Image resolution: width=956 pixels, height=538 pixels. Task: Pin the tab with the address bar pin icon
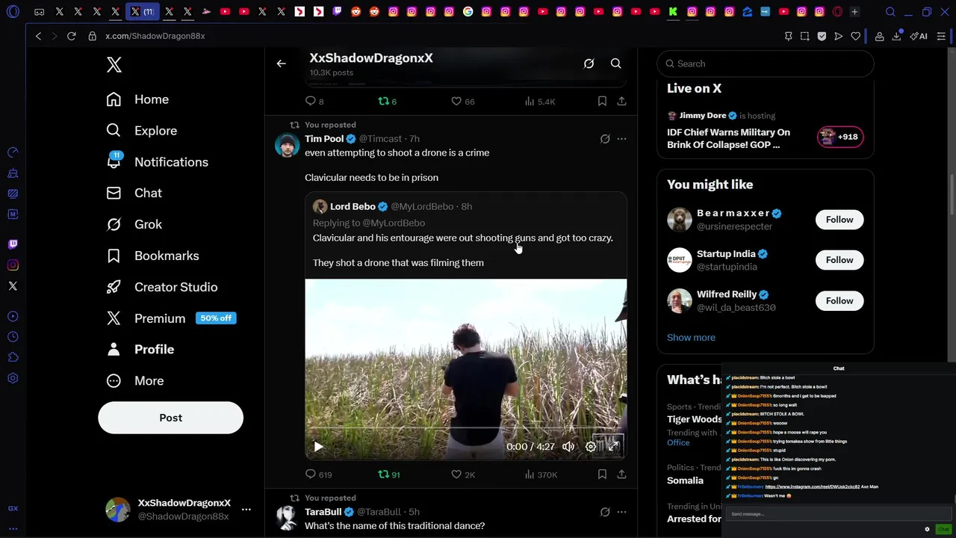pyautogui.click(x=788, y=36)
